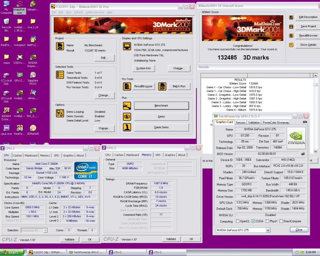Open the Online Services menu in 3DMark

click(x=95, y=12)
